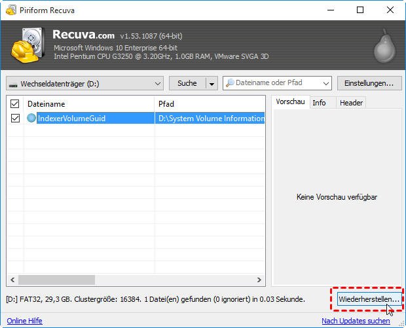Image resolution: width=406 pixels, height=328 pixels.
Task: Click the Wiederherstellen button
Action: pos(369,299)
